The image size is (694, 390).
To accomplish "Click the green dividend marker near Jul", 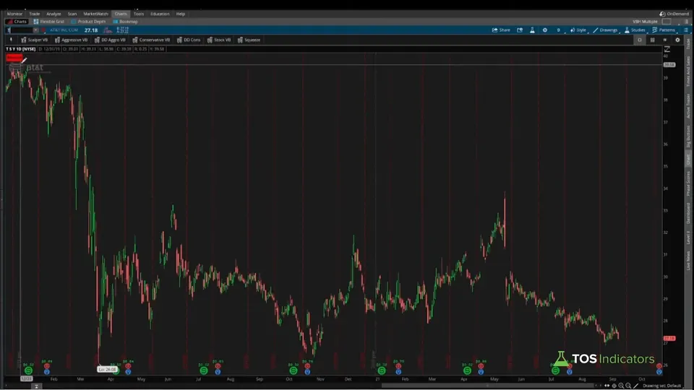I will (204, 370).
